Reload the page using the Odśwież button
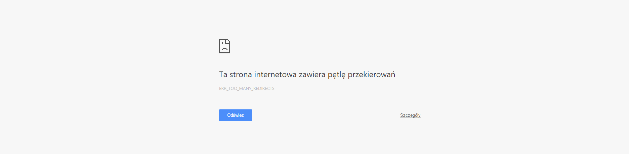Screen dimensions: 629x154 (236, 115)
